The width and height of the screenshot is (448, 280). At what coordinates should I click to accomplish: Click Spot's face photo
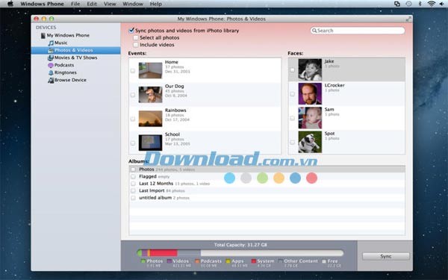coord(310,142)
